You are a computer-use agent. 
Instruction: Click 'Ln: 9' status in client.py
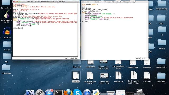click(138, 59)
